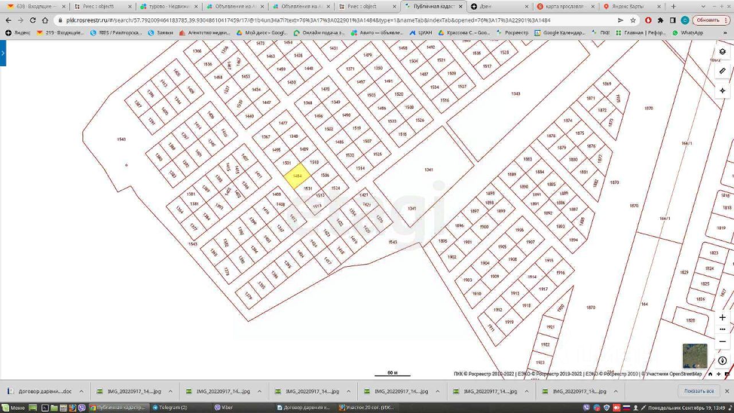Screen dimensions: 734x413
Task: Switch to satellite basemap thumbnail
Action: (694, 356)
